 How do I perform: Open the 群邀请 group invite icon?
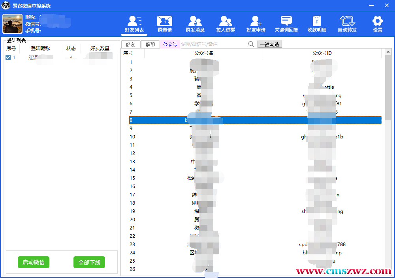coord(165,21)
